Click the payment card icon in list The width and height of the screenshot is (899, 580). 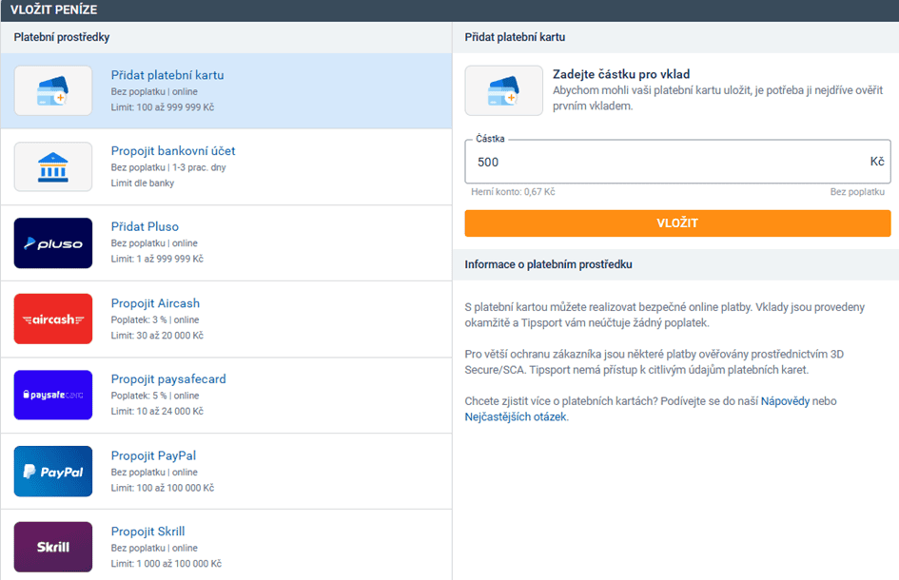53,90
